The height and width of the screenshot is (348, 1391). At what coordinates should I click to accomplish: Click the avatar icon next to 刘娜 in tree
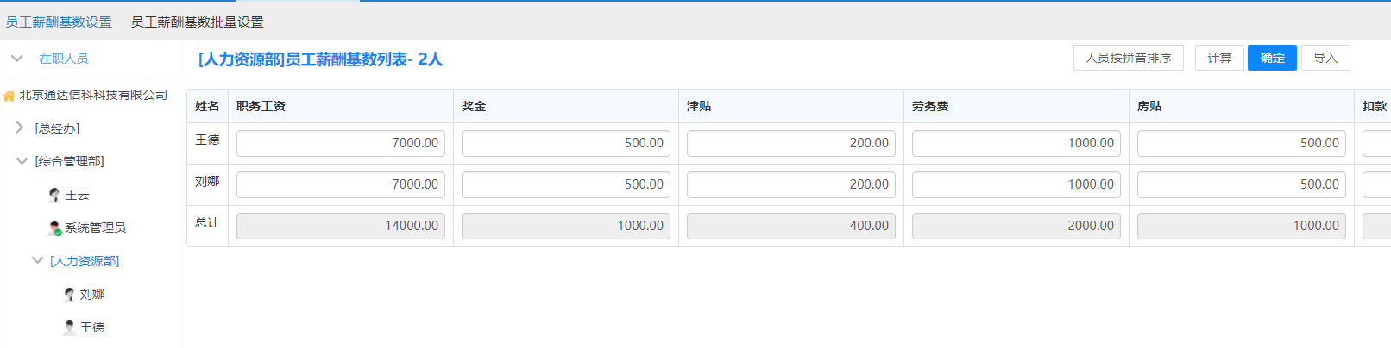[x=69, y=295]
